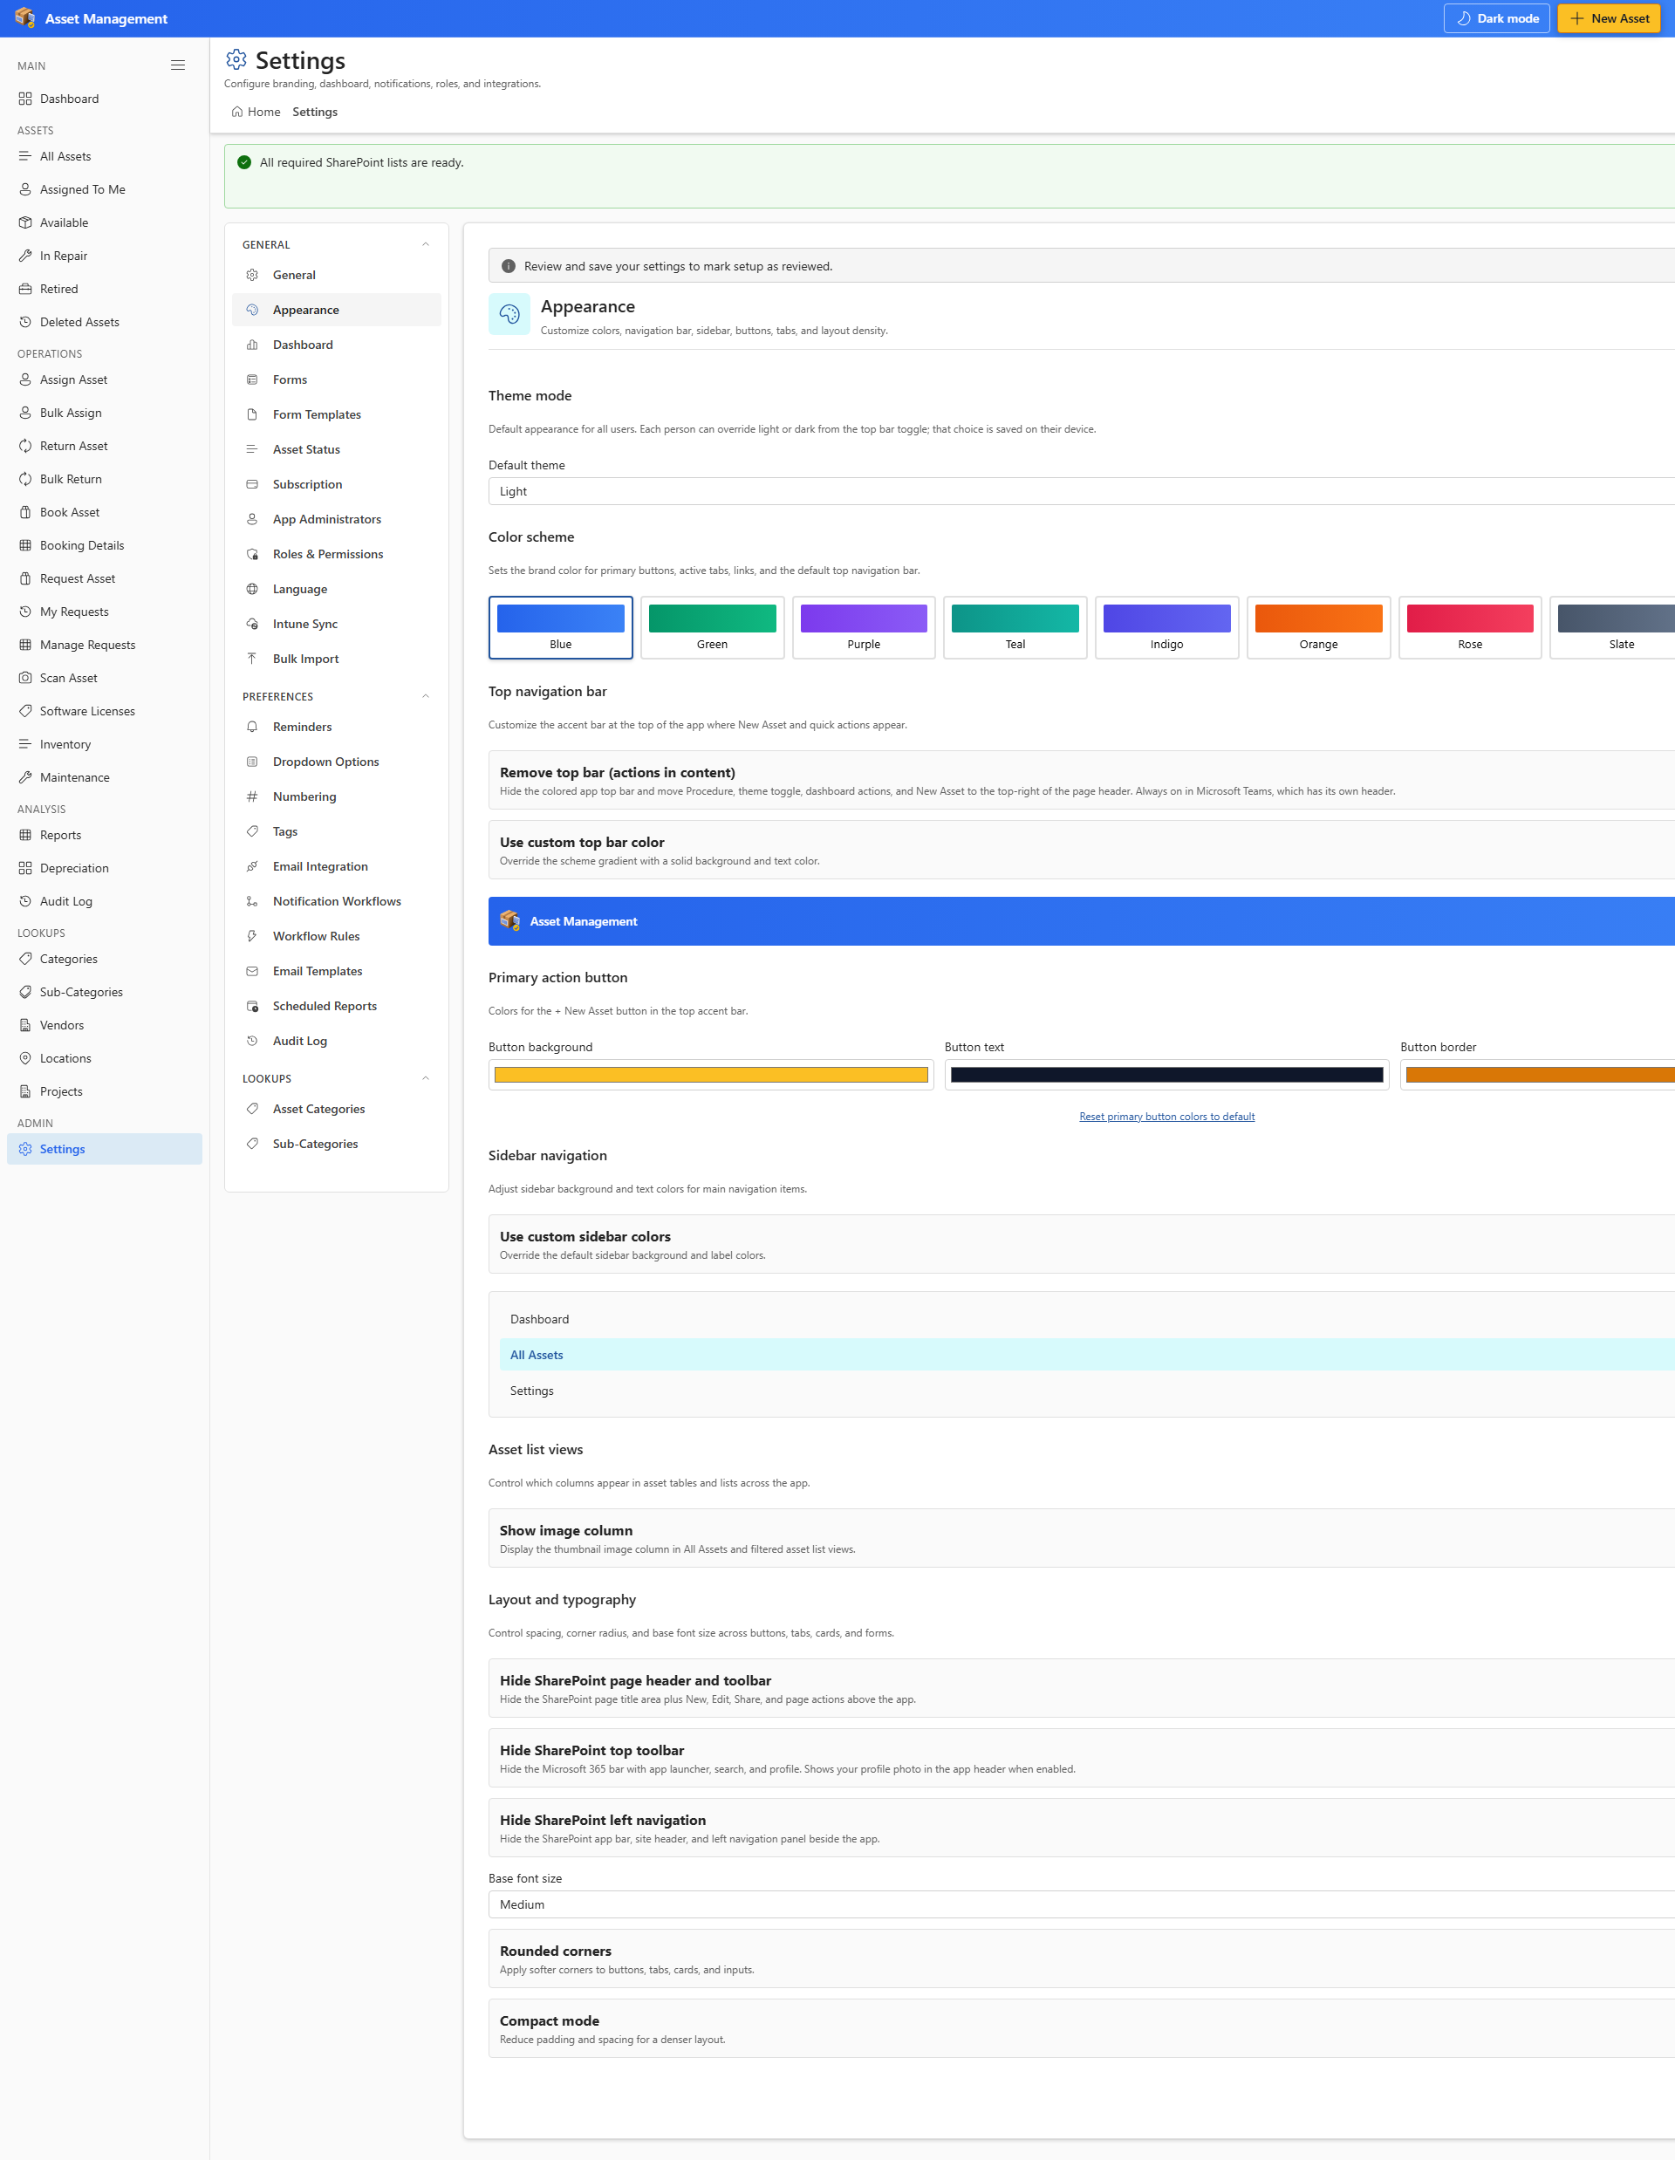
Task: Click the Use custom top bar color option
Action: tap(1082, 850)
